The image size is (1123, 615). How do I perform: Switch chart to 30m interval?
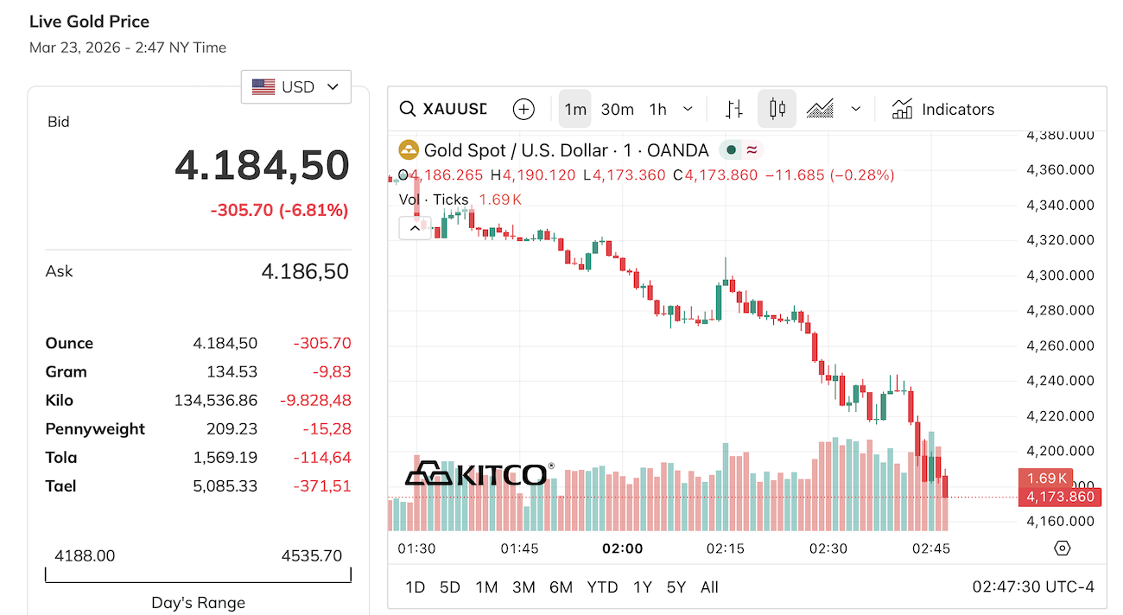click(618, 110)
